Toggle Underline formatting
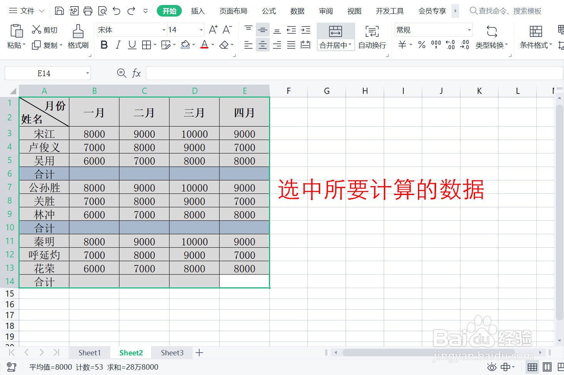564x375 pixels. click(x=132, y=45)
